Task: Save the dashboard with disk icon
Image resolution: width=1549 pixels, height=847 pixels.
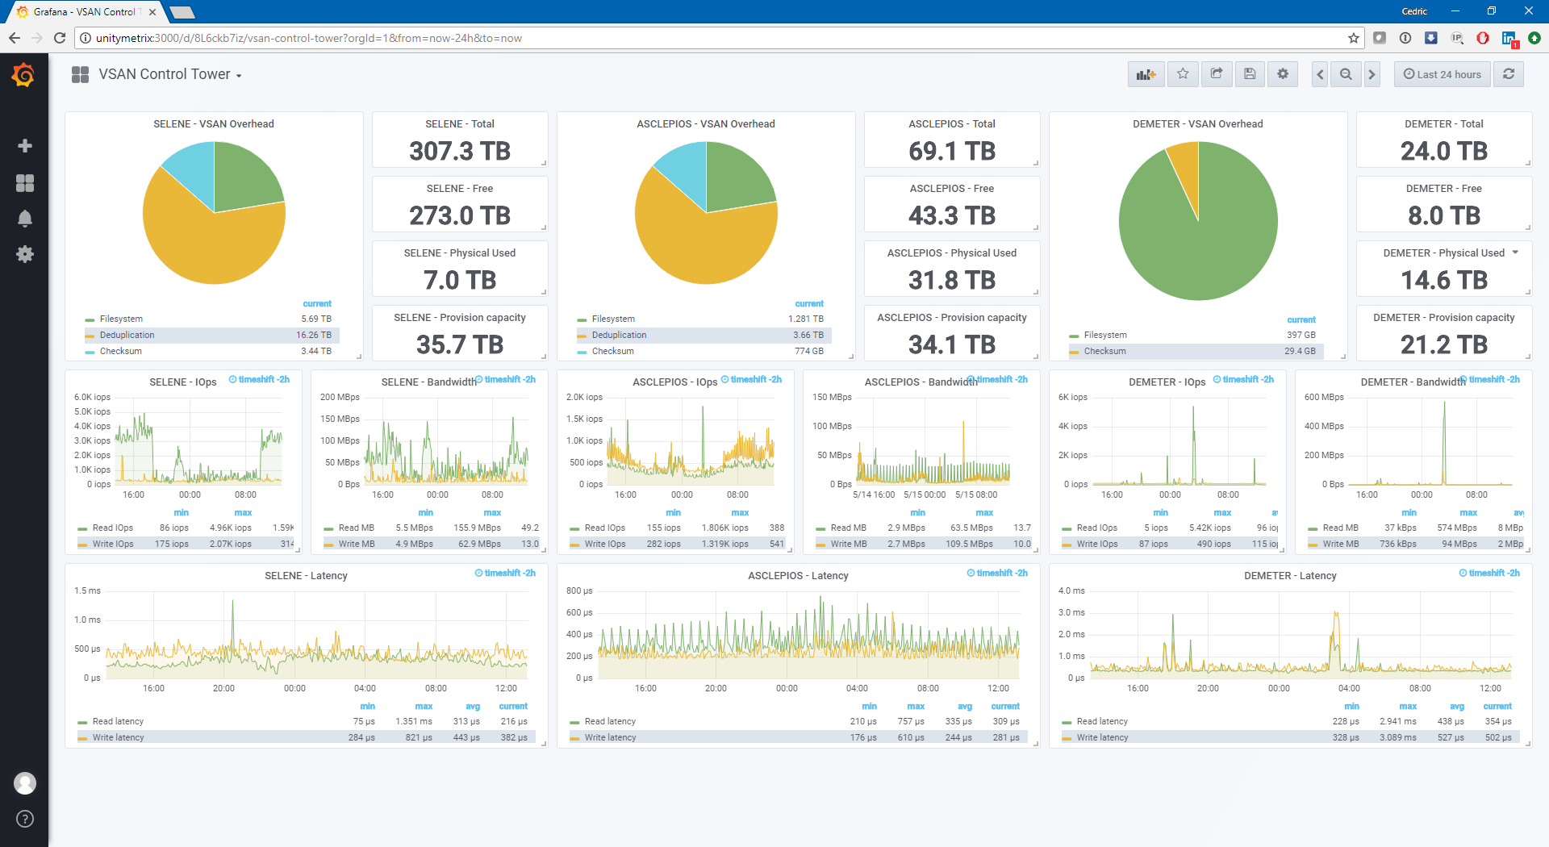Action: [x=1250, y=74]
